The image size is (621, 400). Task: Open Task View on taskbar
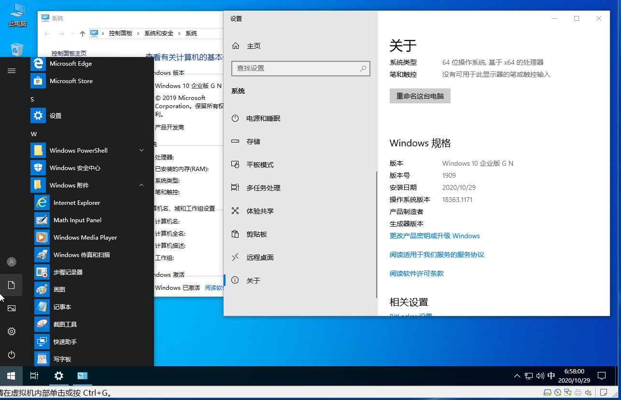click(x=34, y=376)
